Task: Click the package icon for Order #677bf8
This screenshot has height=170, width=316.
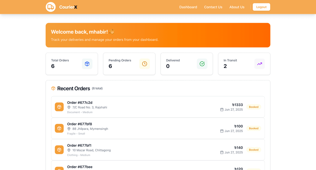Action: [59, 128]
